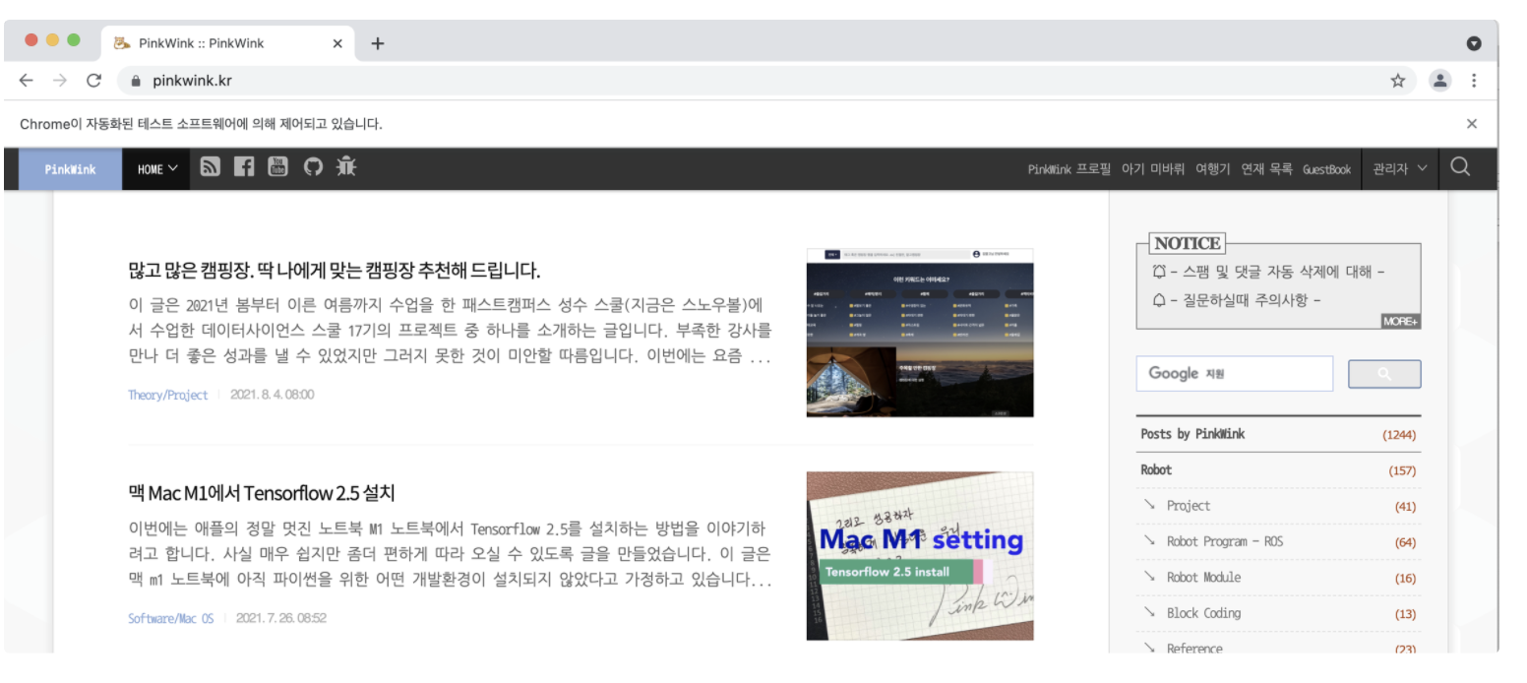Open the site search magnifier icon
The image size is (1527, 683).
(1460, 167)
